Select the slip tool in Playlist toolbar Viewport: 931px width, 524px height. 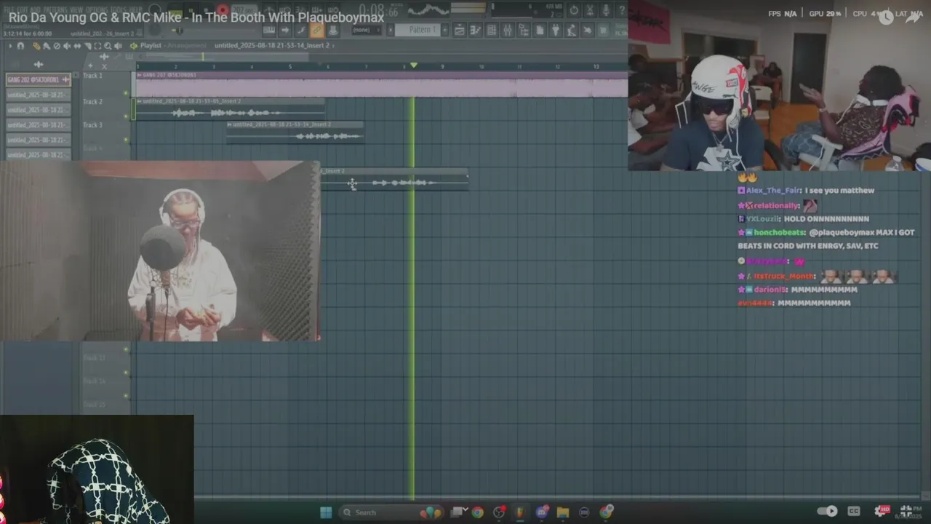coord(77,46)
